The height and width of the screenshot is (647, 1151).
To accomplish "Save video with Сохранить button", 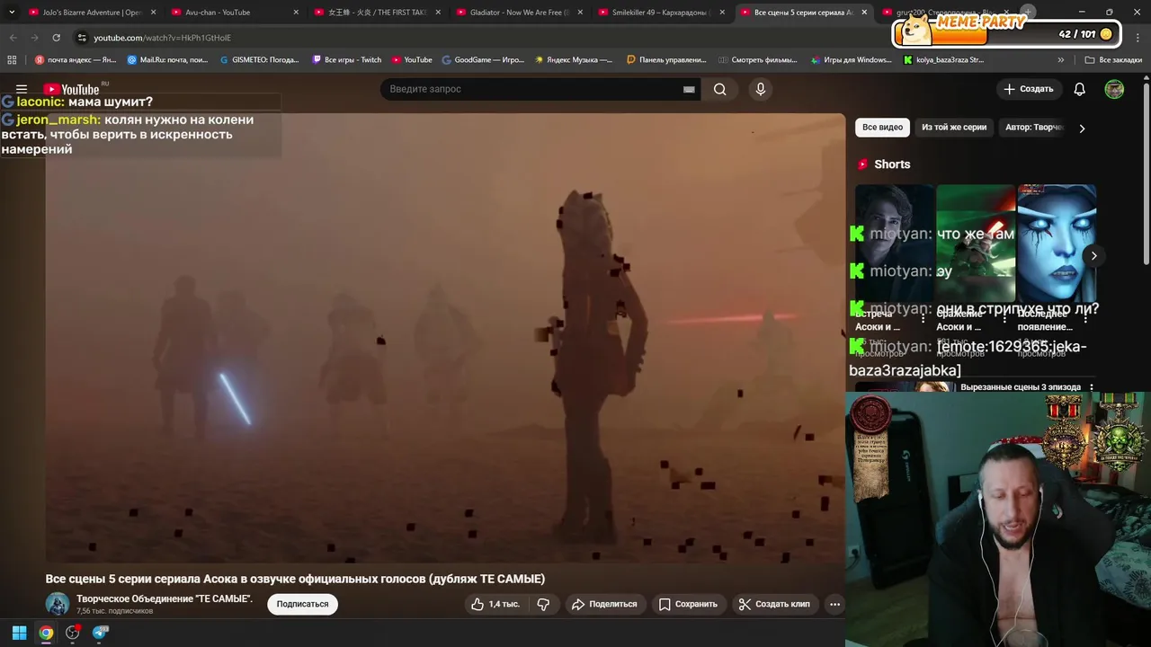I will [688, 604].
